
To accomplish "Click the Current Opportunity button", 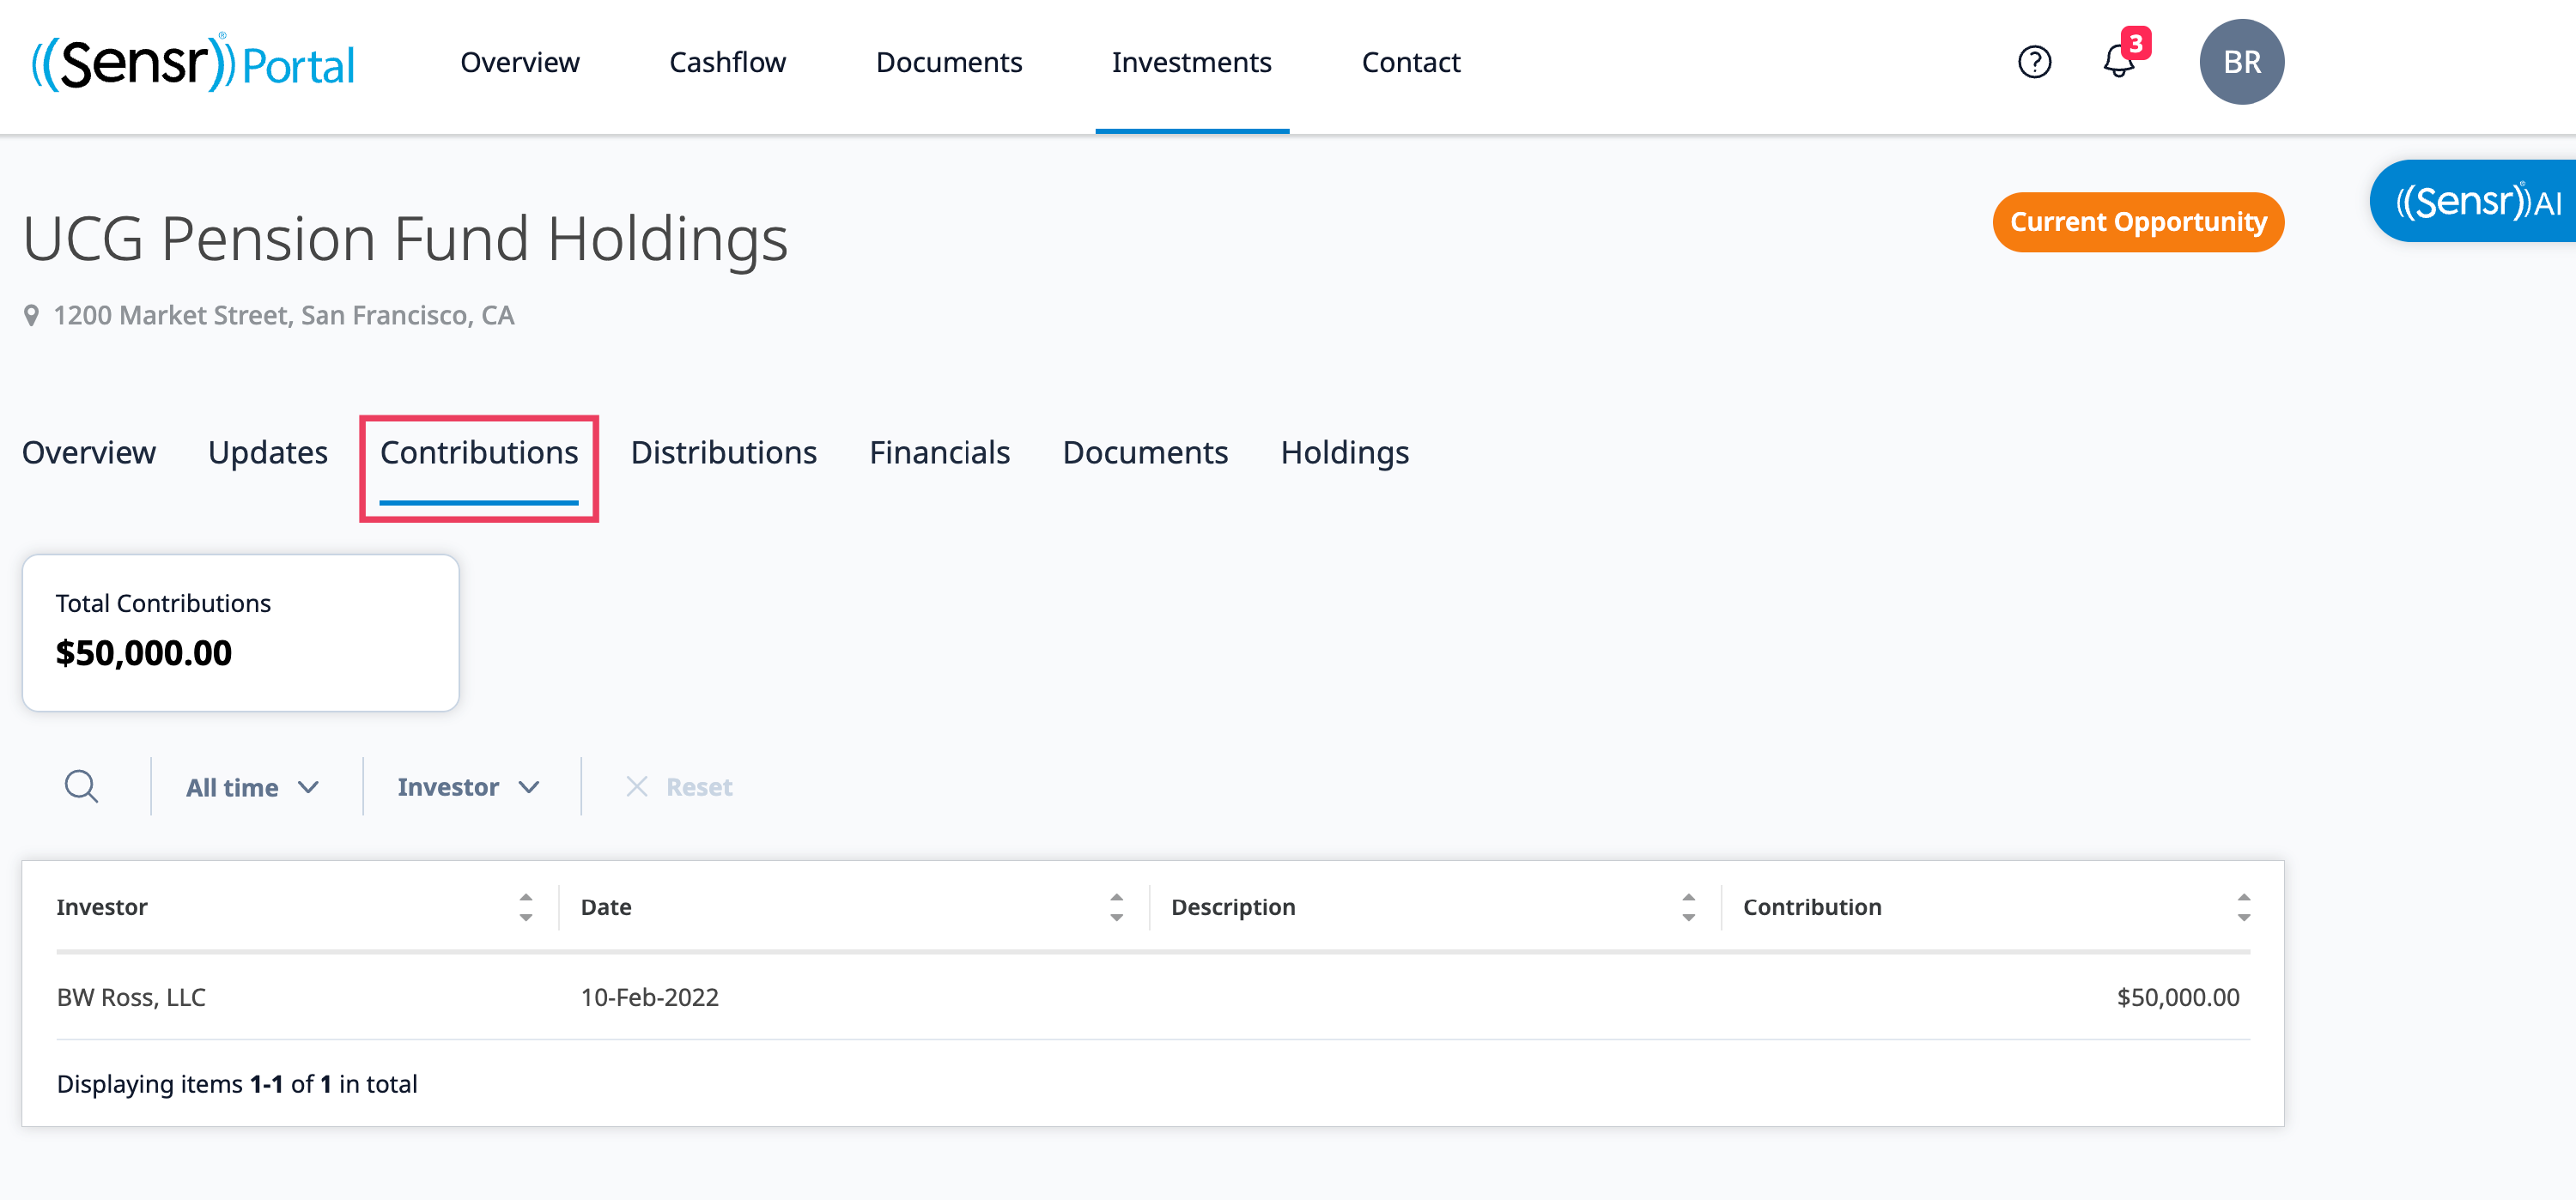I will coord(2137,222).
